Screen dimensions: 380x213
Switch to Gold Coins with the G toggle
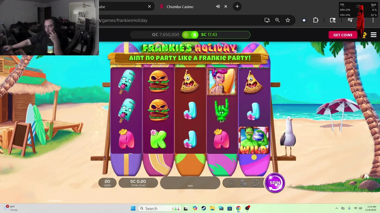click(x=186, y=35)
